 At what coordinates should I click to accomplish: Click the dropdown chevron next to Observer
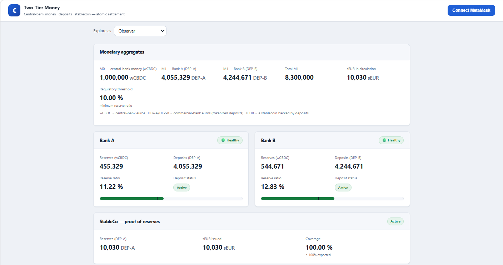point(163,31)
